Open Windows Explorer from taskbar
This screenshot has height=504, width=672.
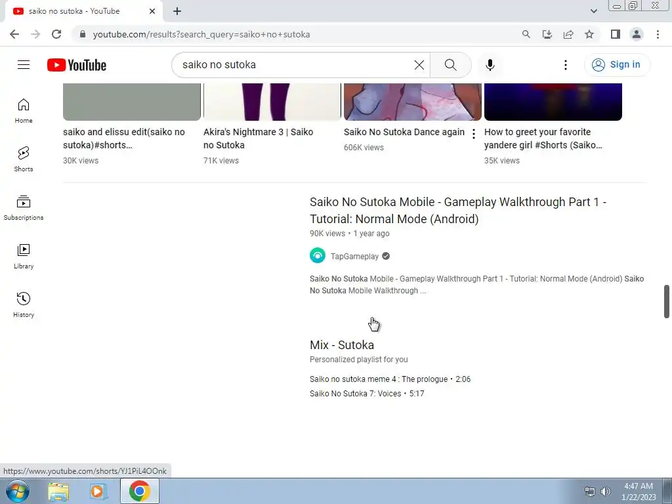click(x=58, y=491)
